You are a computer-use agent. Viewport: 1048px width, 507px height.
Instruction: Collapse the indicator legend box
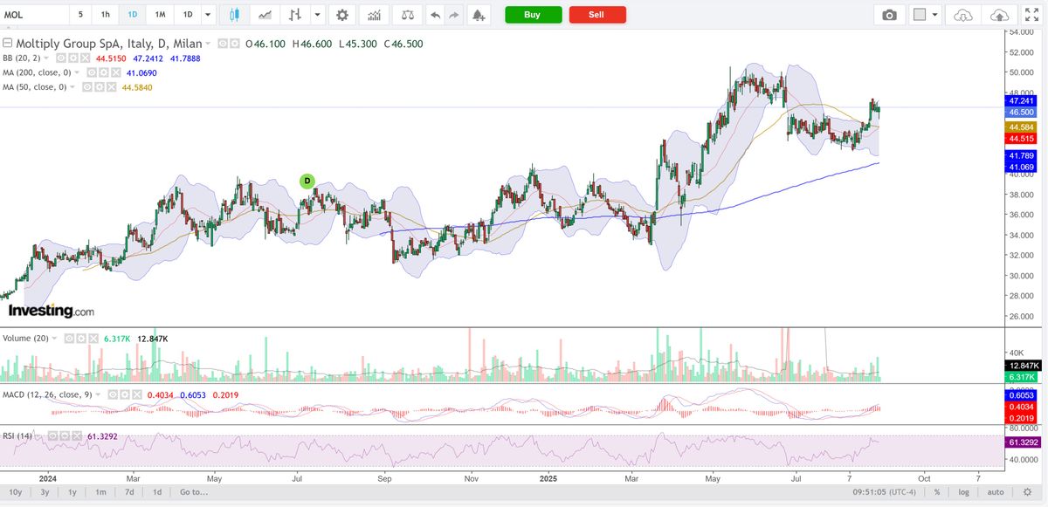coord(7,43)
